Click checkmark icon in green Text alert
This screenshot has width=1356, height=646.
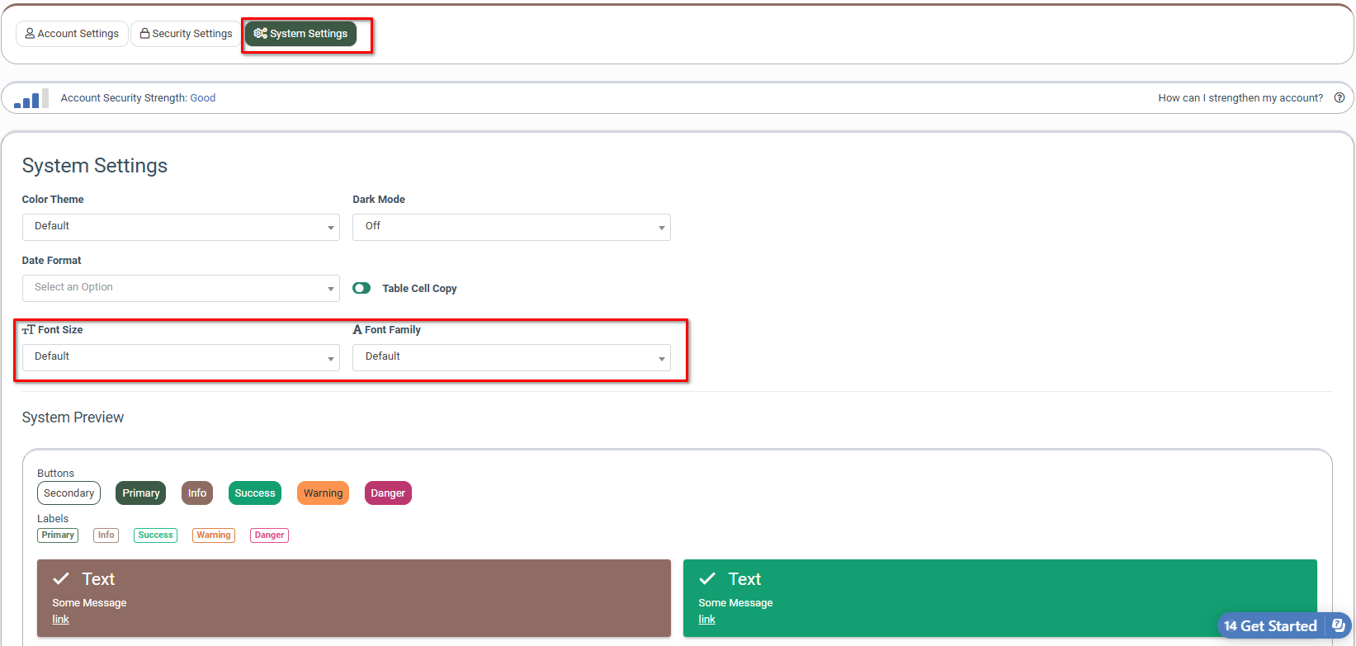707,579
